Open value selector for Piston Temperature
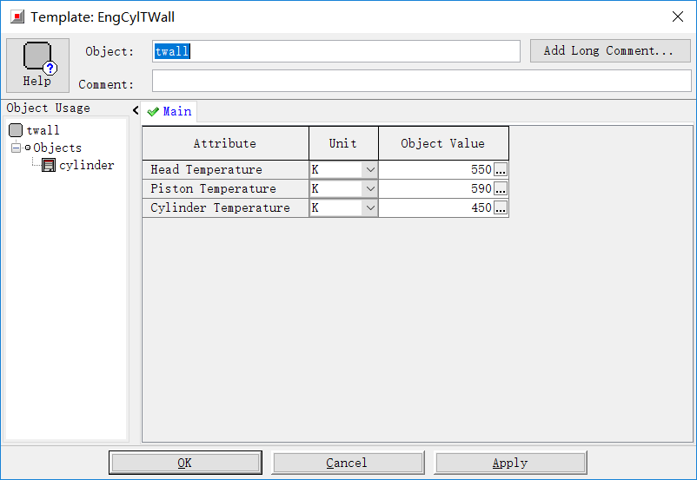697x480 pixels. pyautogui.click(x=501, y=189)
